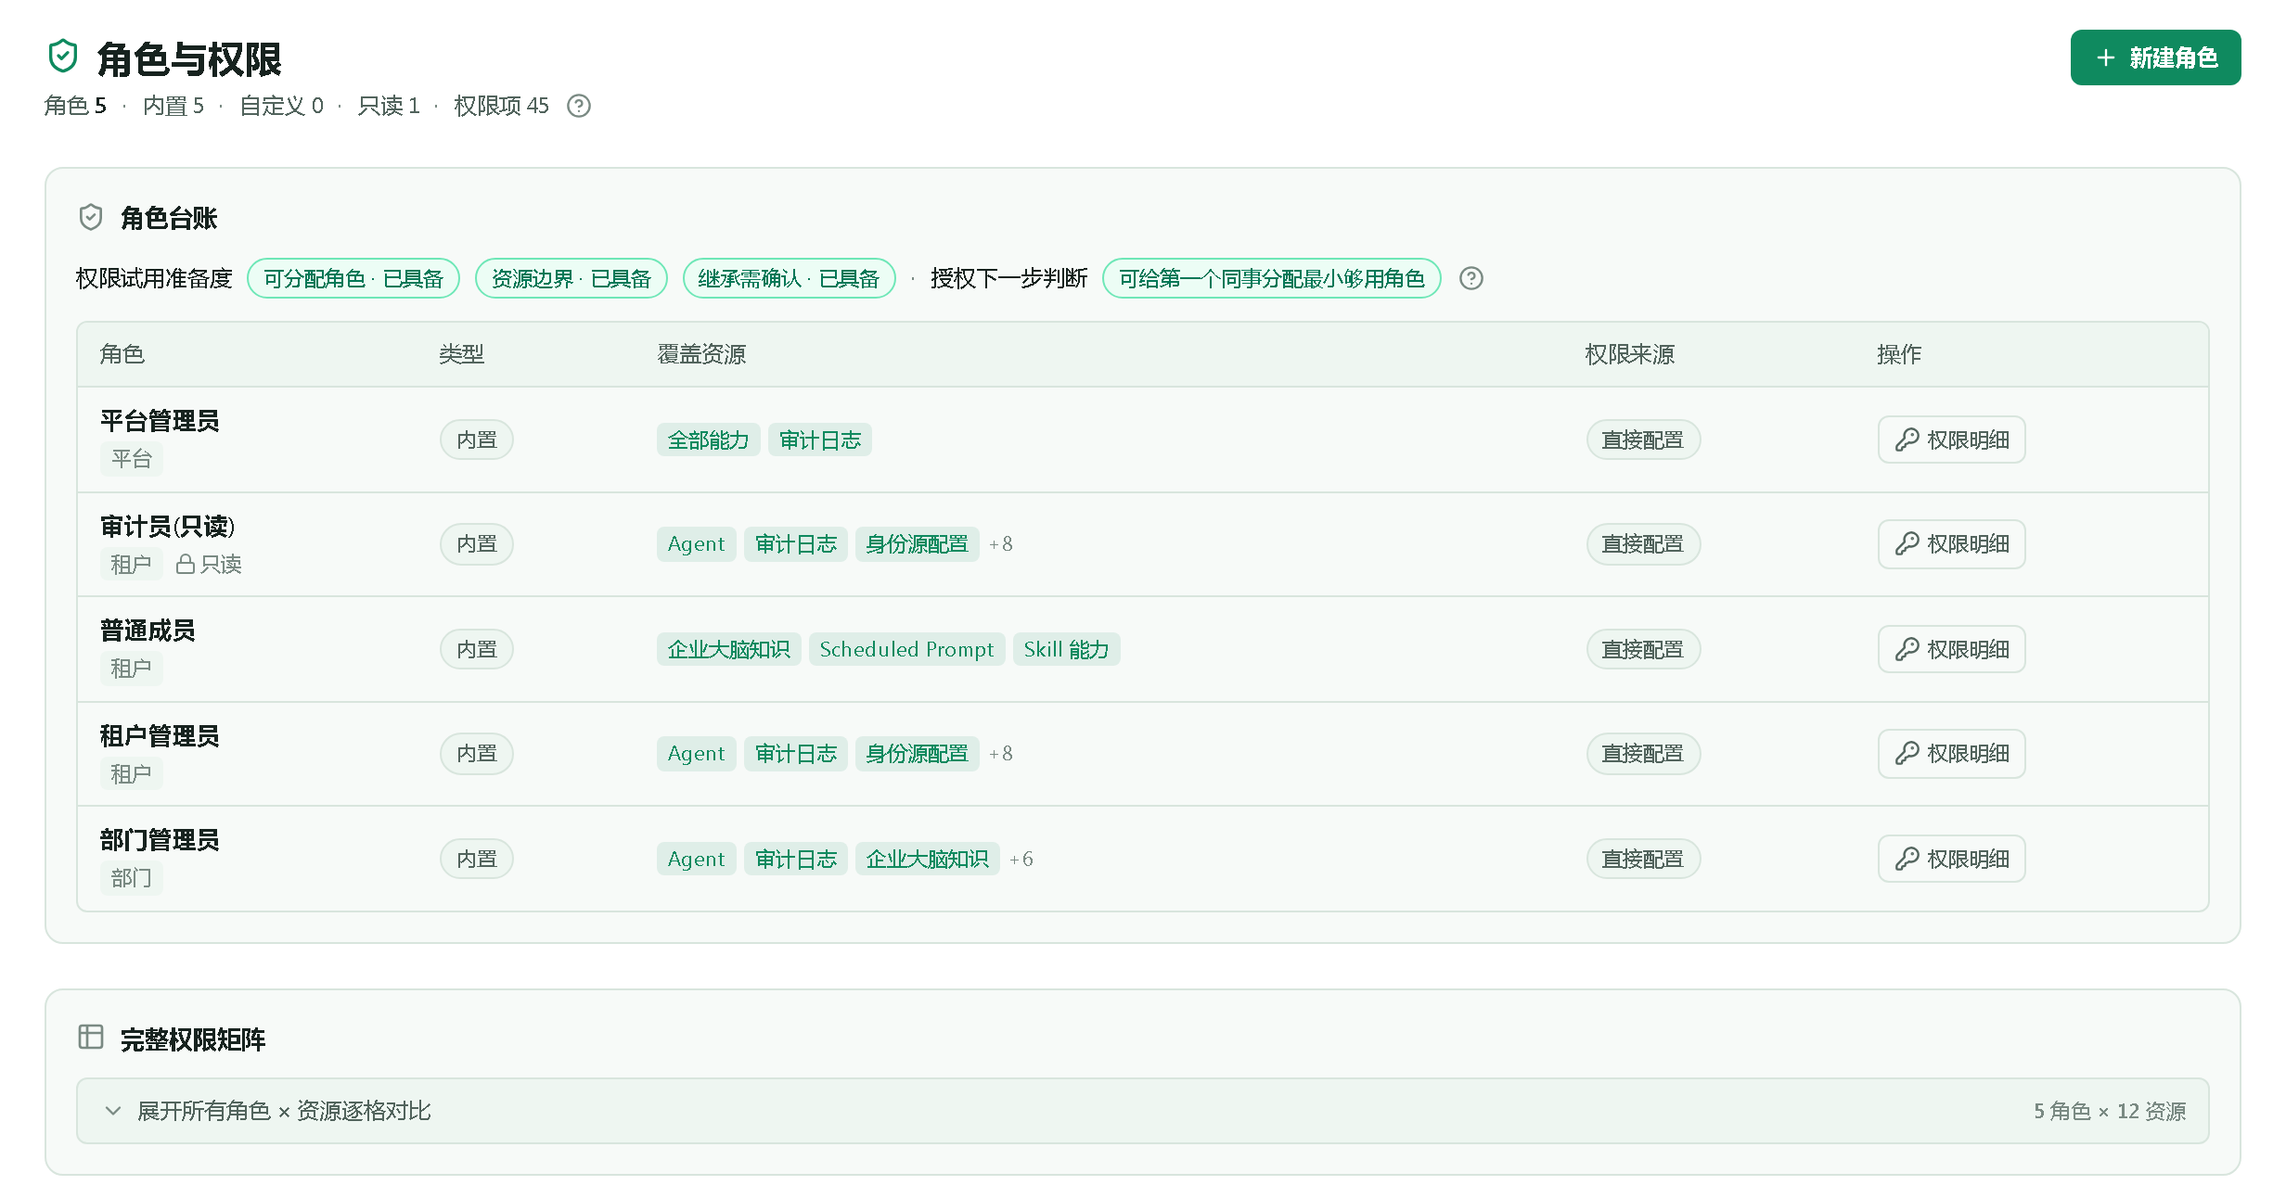The image size is (2286, 1198).
Task: Click the 覆盖资源 column header
Action: pyautogui.click(x=701, y=354)
